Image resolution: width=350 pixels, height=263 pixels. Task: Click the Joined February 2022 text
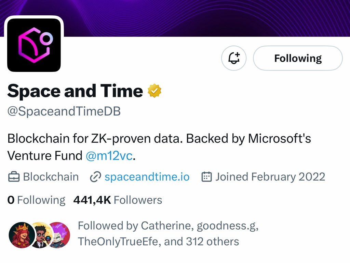pos(270,177)
